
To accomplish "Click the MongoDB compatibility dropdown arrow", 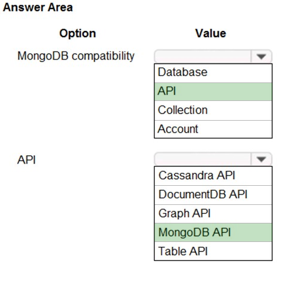I will pos(261,57).
